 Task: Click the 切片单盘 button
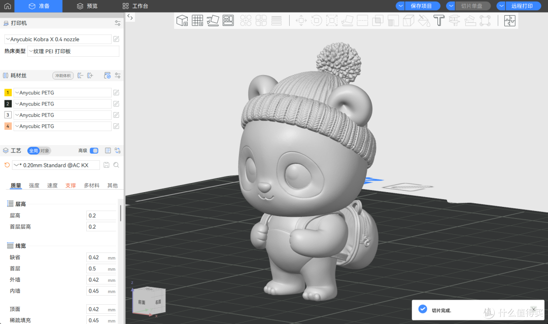click(x=472, y=6)
